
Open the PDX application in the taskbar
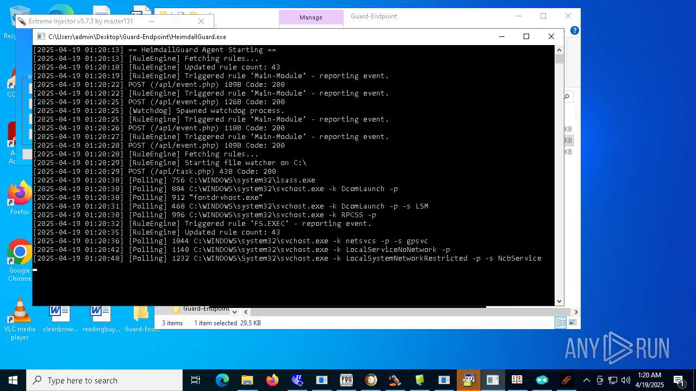pyautogui.click(x=346, y=380)
